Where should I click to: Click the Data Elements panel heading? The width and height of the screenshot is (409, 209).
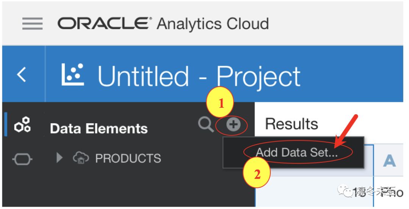coord(98,128)
